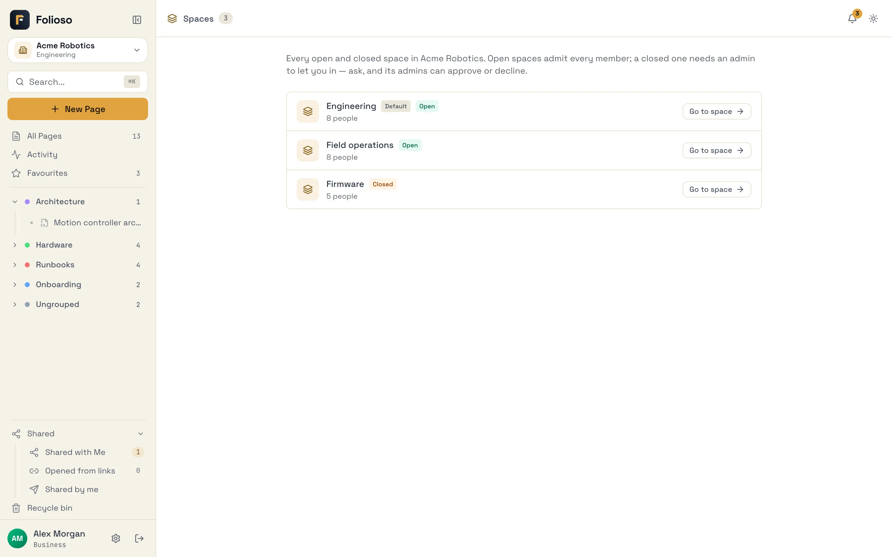This screenshot has height=557, width=892.
Task: Click the Favourites star icon
Action: (16, 173)
